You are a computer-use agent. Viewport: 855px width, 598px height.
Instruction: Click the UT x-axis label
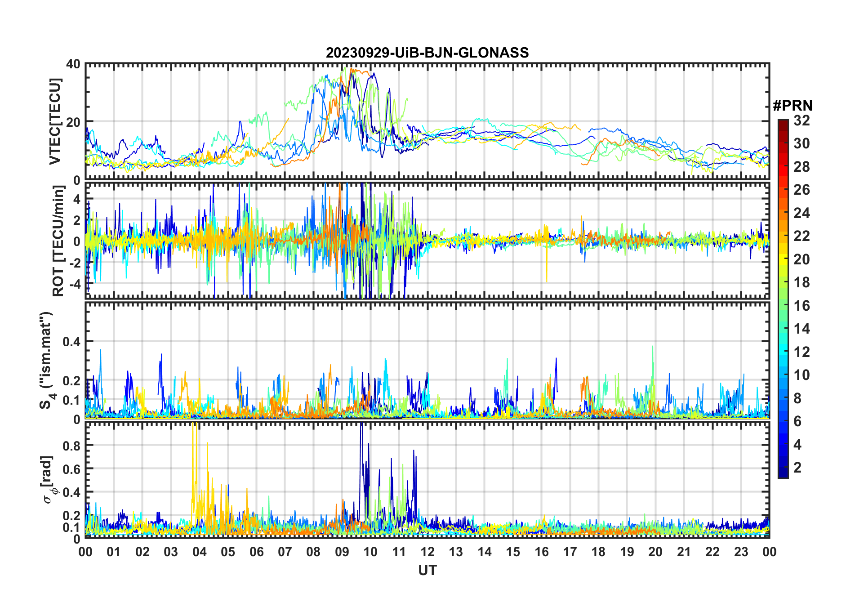[x=427, y=570]
